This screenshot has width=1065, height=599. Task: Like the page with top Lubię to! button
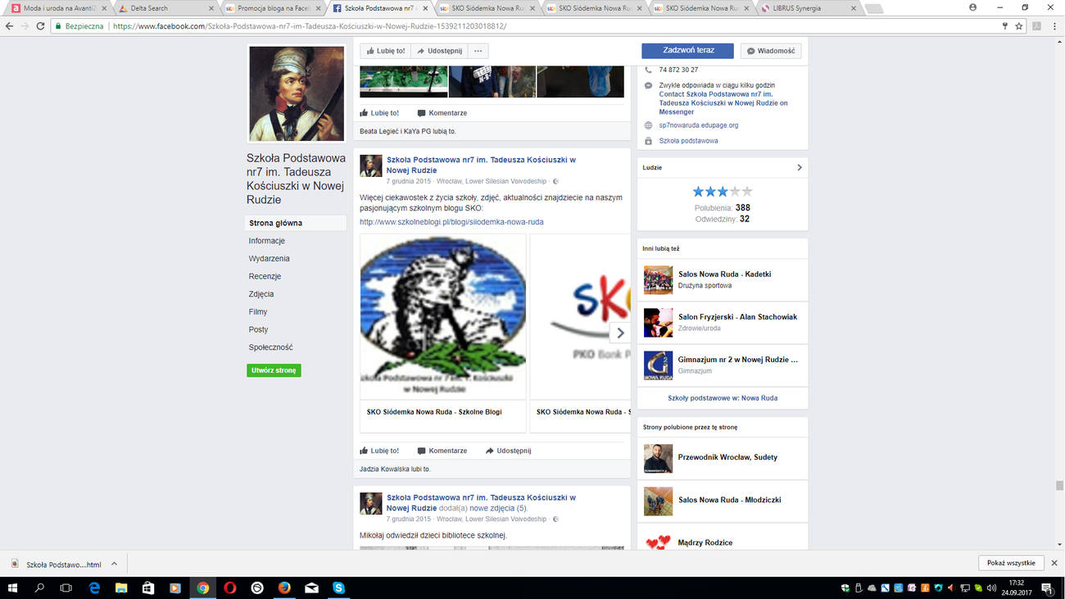click(385, 51)
